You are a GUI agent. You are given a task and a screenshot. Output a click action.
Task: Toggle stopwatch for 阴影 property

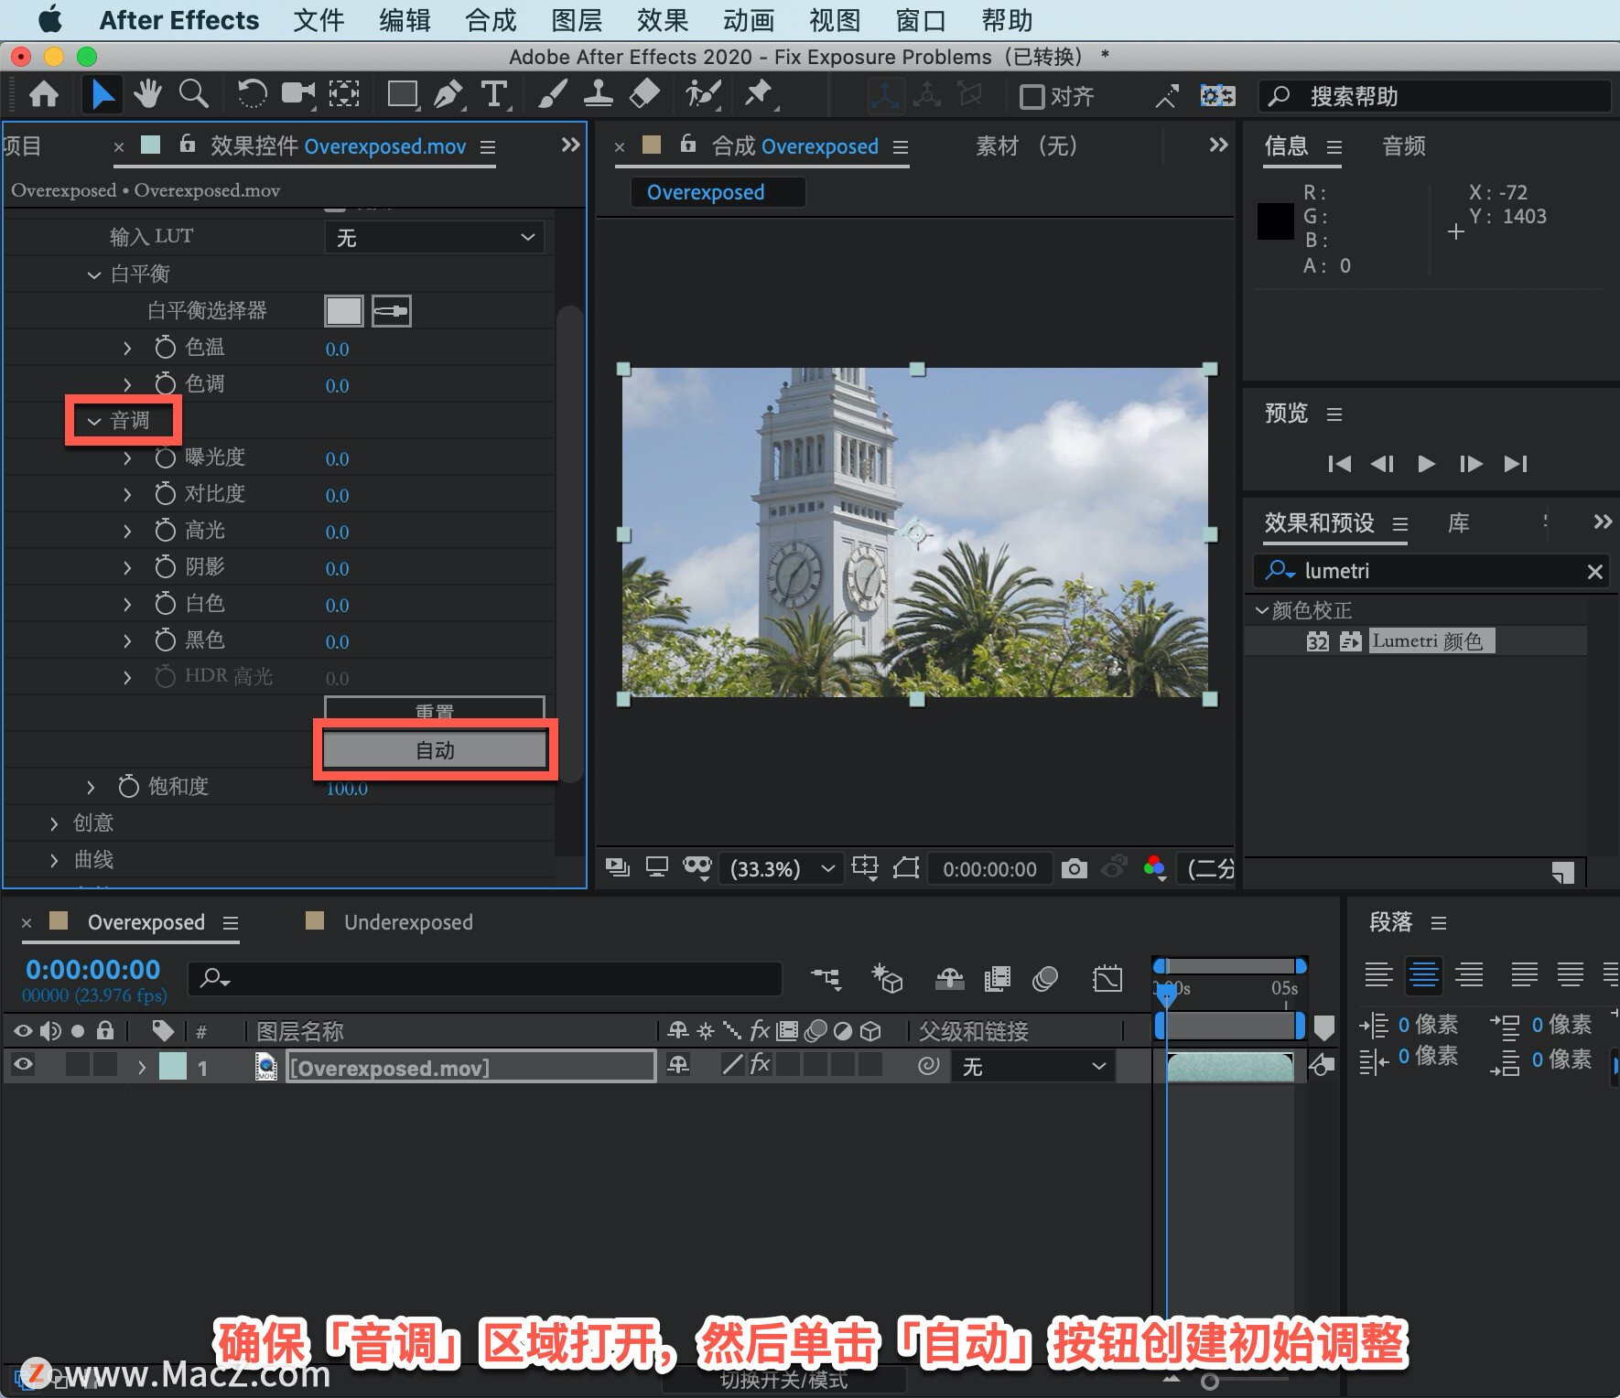click(165, 567)
